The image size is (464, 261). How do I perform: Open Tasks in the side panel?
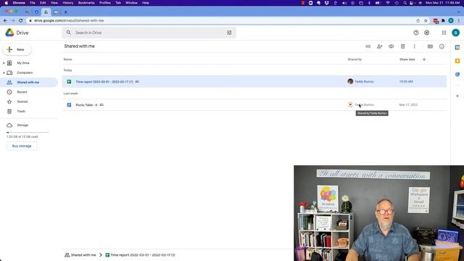[x=457, y=74]
